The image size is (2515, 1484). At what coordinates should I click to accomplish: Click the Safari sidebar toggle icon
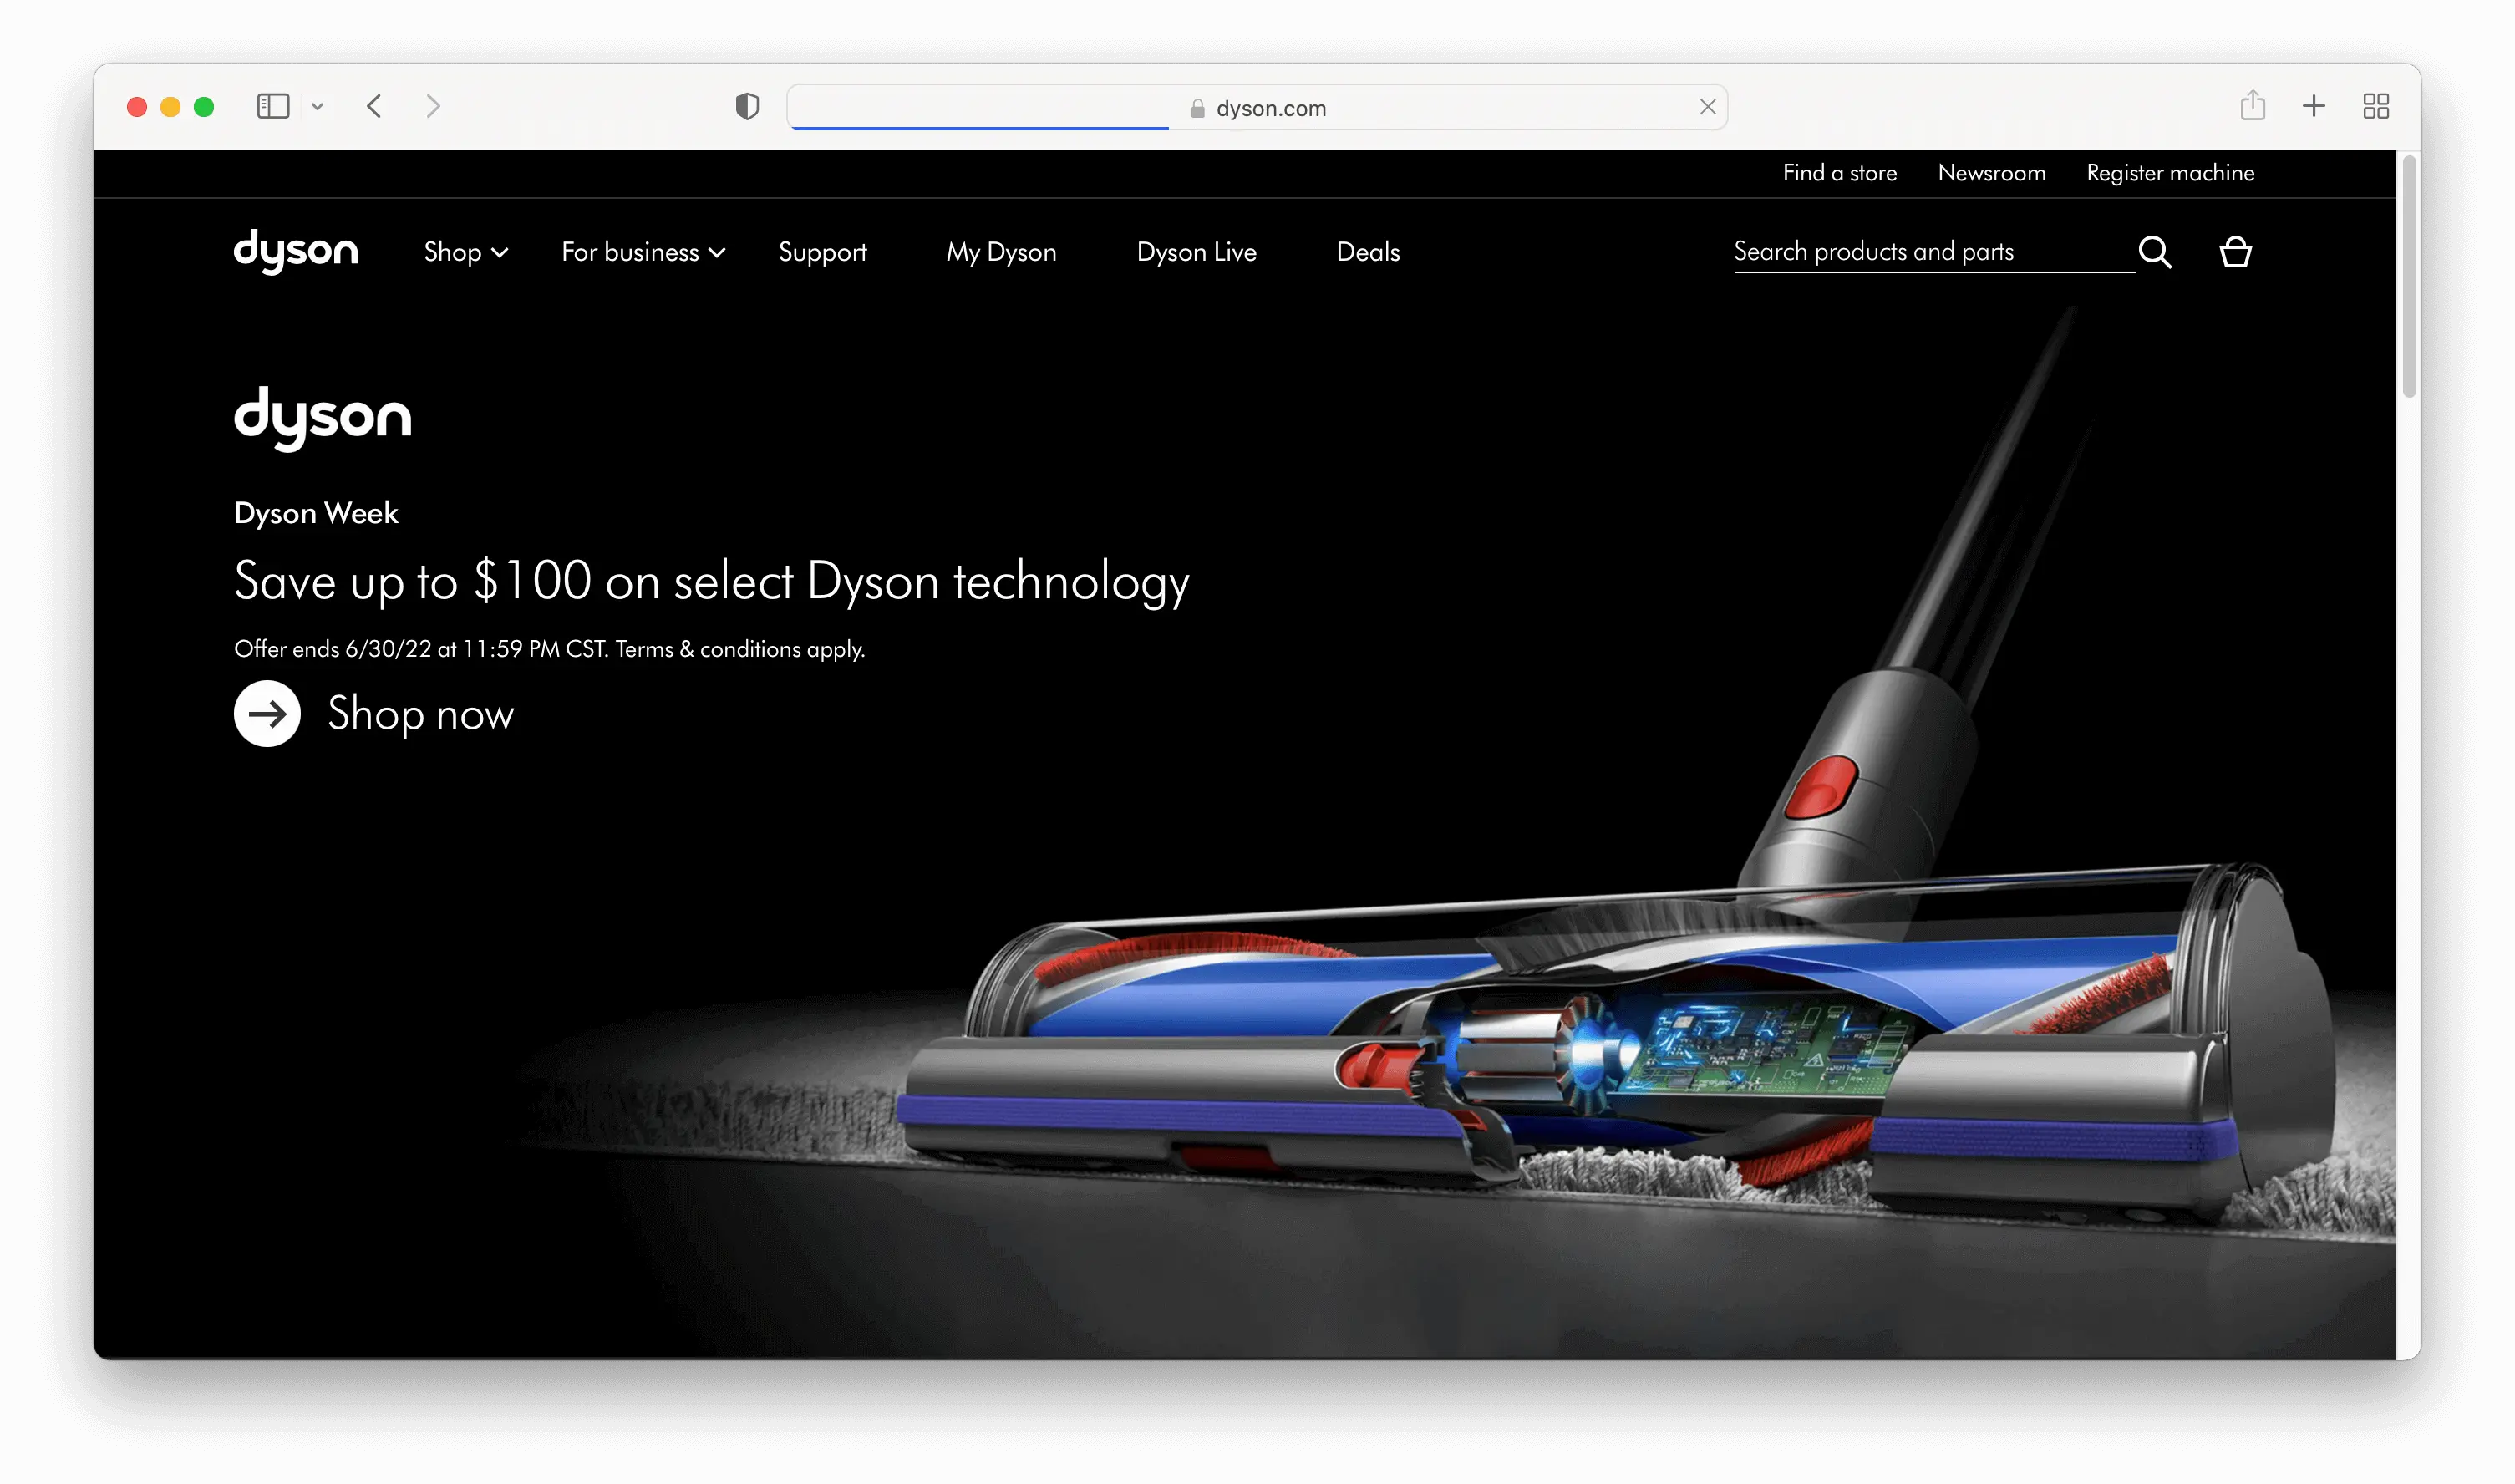pos(273,106)
